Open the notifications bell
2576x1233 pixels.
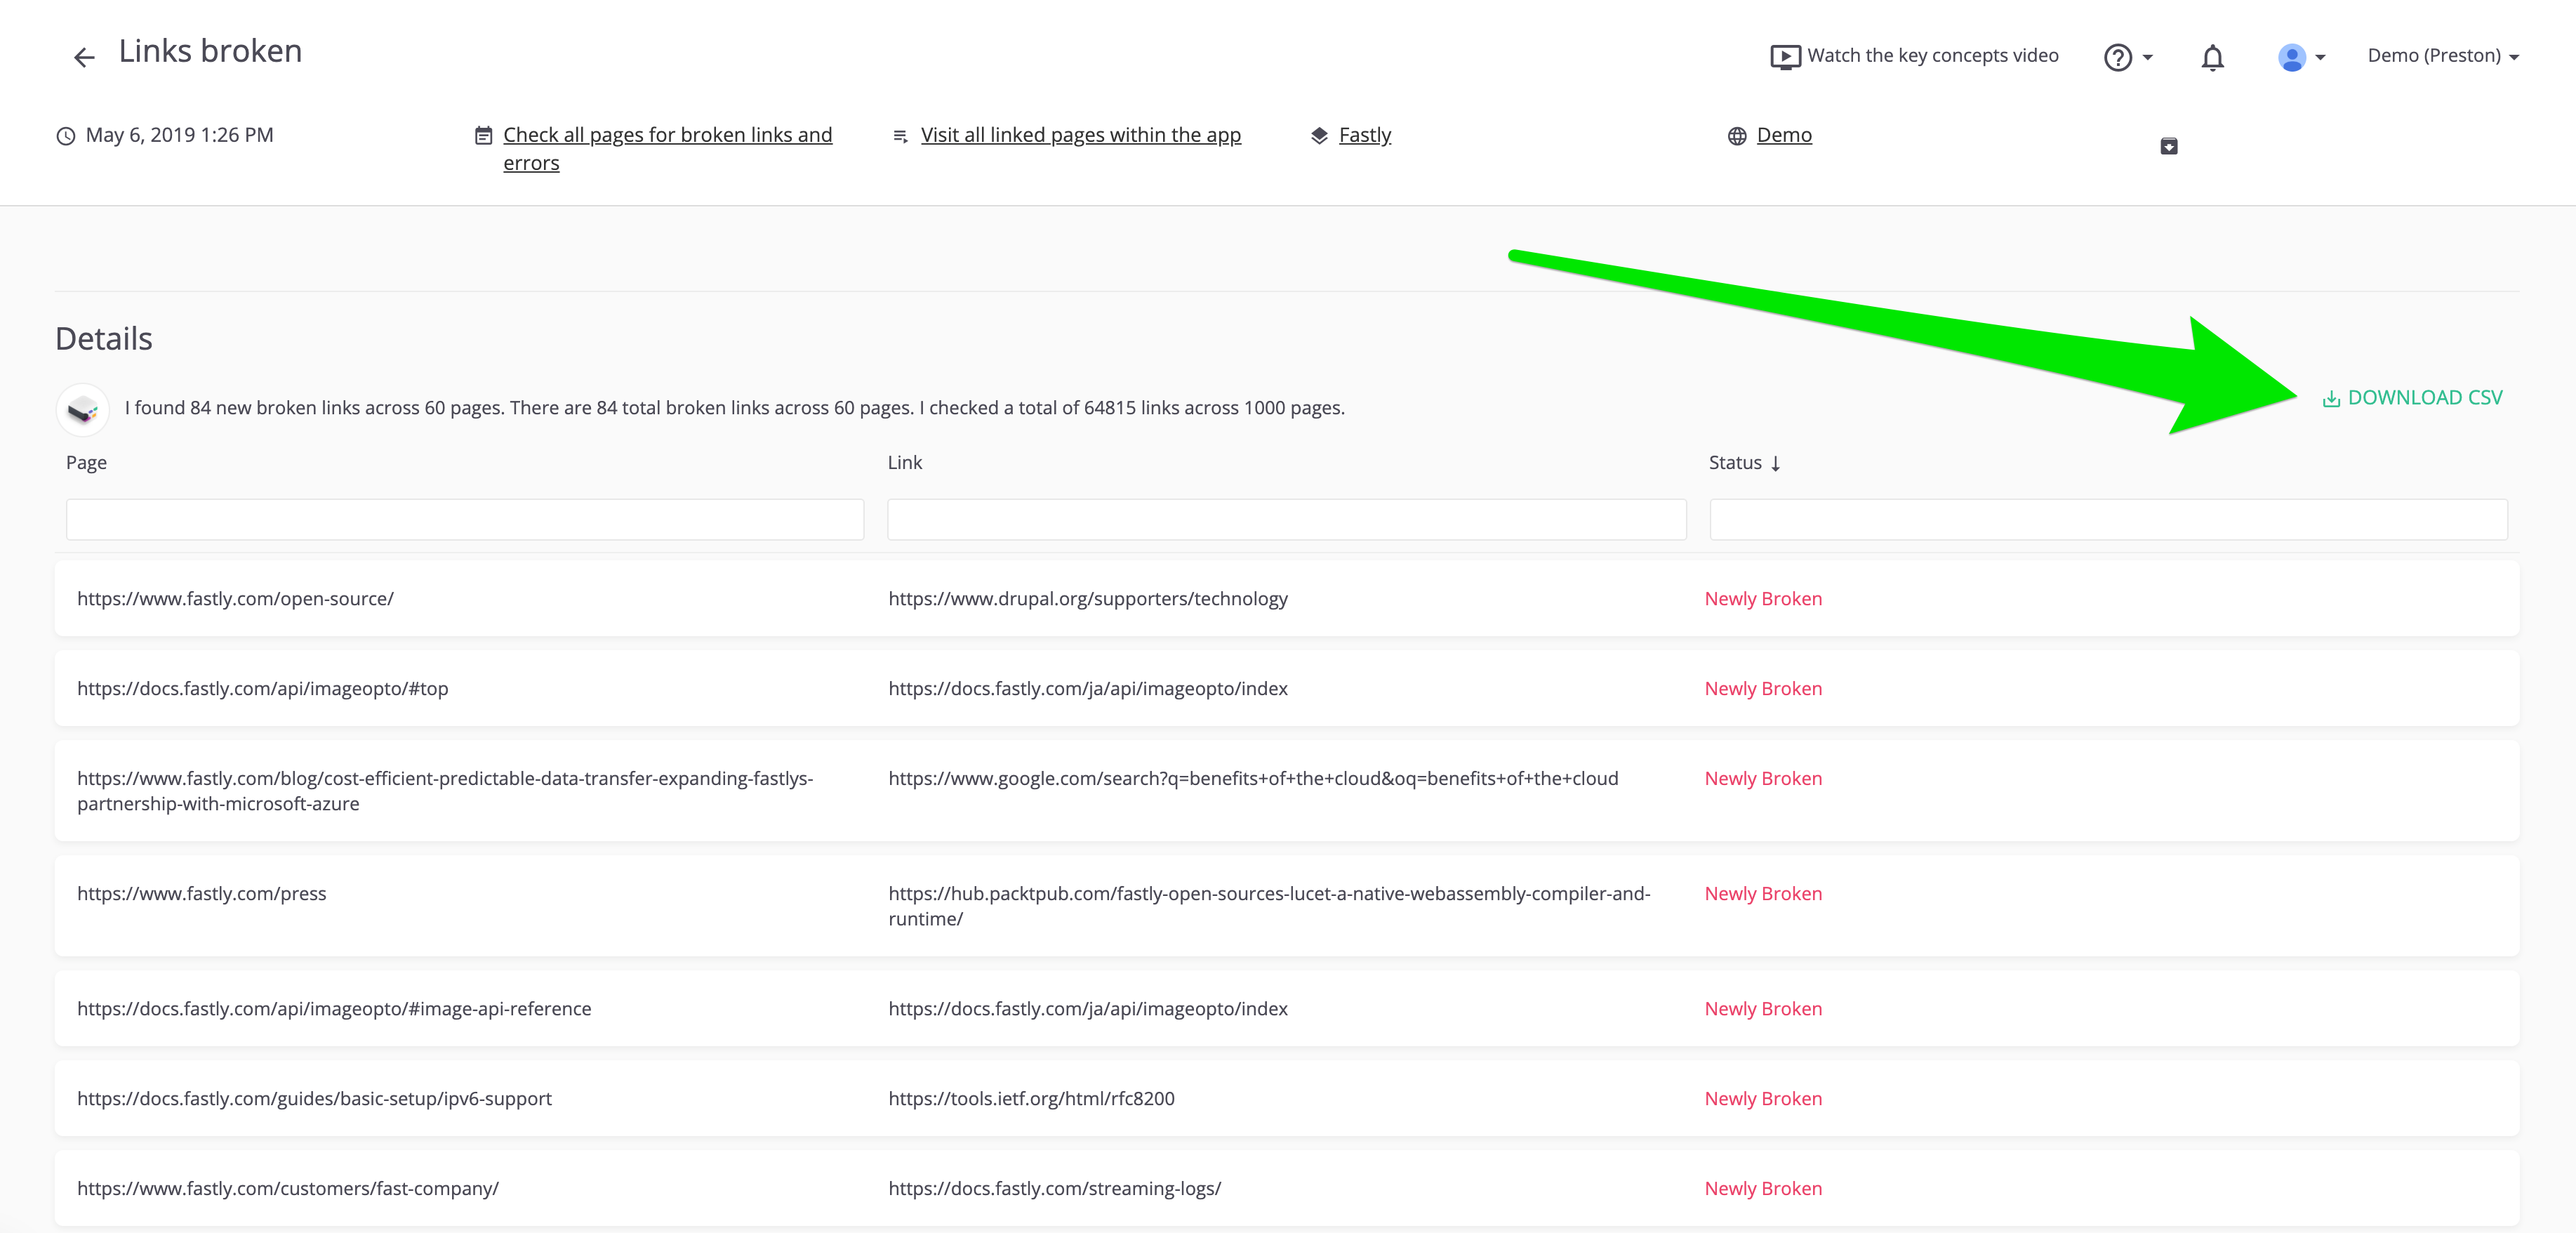click(2212, 58)
